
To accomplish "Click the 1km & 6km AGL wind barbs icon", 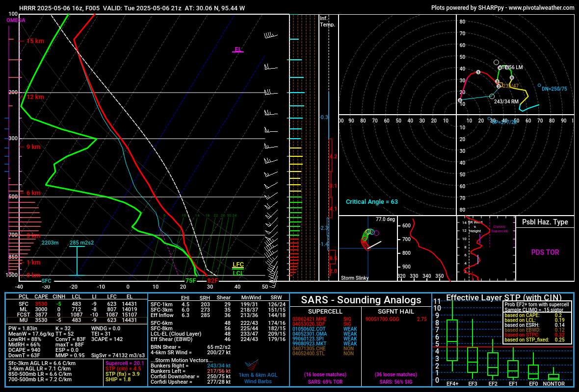I will tap(251, 366).
